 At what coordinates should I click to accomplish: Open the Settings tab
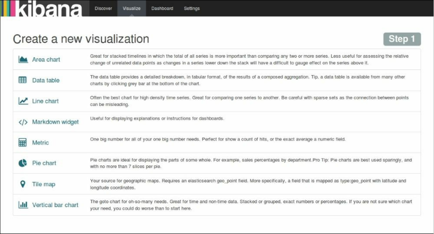pos(192,8)
